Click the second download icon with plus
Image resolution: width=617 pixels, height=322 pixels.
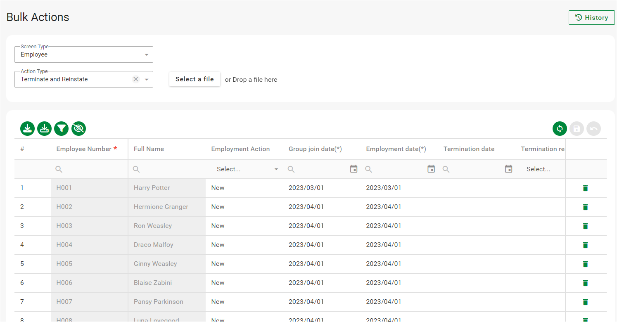[44, 129]
